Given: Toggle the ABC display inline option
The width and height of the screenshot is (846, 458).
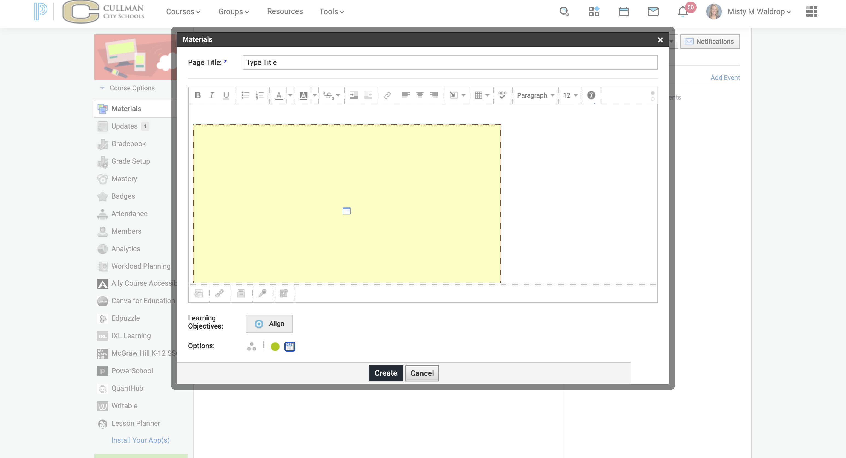Looking at the screenshot, I should (x=290, y=346).
